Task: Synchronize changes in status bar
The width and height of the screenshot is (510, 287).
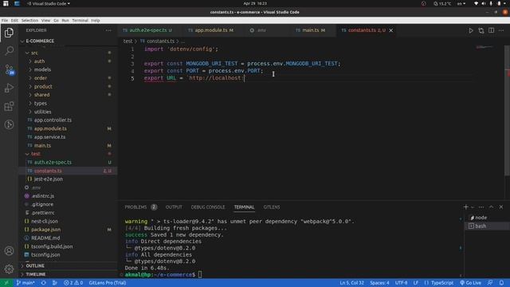Action: tap(43, 283)
